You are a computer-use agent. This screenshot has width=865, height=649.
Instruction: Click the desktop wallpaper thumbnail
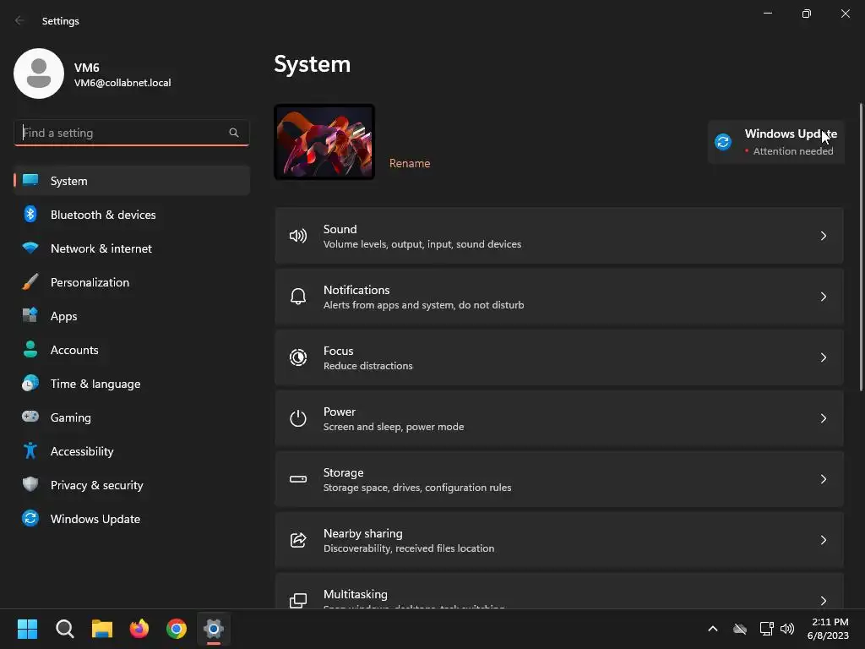(x=324, y=142)
